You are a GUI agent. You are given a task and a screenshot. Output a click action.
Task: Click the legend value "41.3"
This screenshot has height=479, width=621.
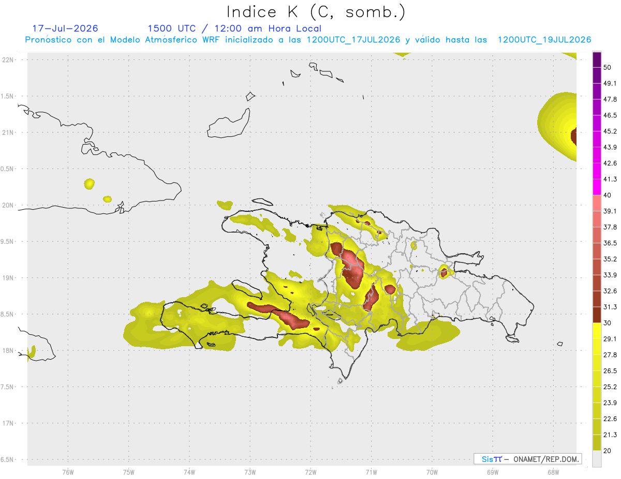pyautogui.click(x=610, y=179)
